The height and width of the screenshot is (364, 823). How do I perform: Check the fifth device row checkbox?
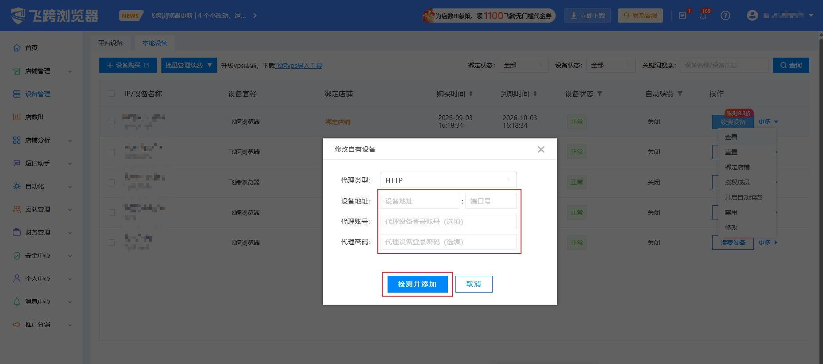pos(112,243)
